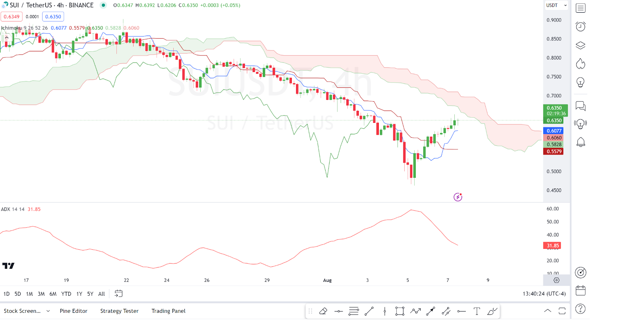Screen dimensions: 636x320
Task: Open the Pine Editor tab
Action: [74, 311]
